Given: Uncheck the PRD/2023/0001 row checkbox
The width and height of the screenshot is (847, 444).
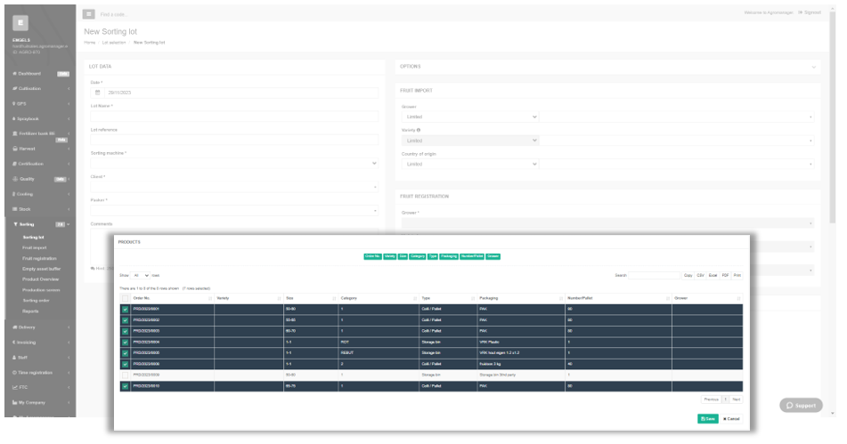Looking at the screenshot, I should pos(126,309).
